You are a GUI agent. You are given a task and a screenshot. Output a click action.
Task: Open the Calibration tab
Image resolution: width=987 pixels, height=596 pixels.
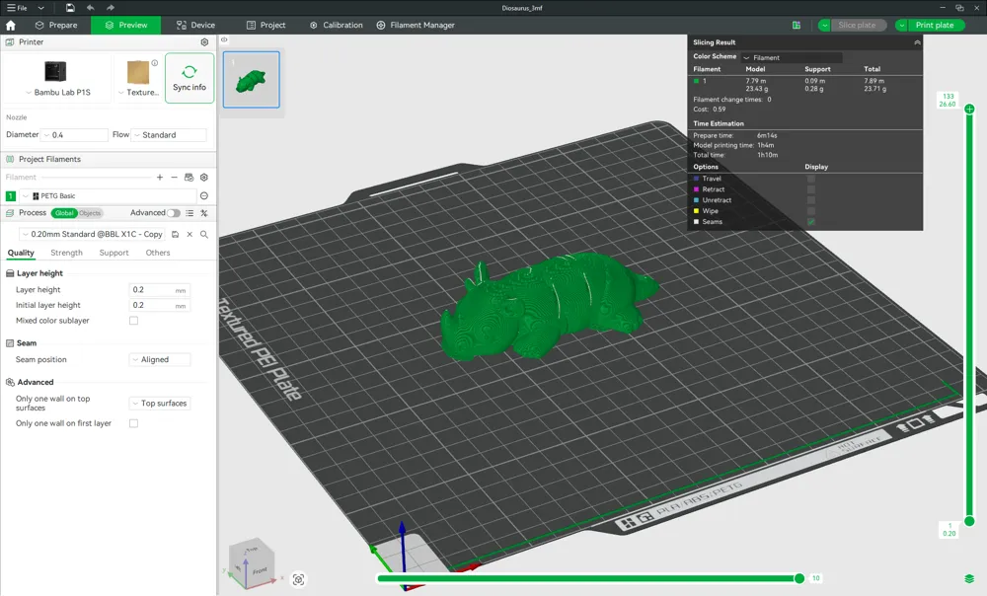(x=337, y=26)
